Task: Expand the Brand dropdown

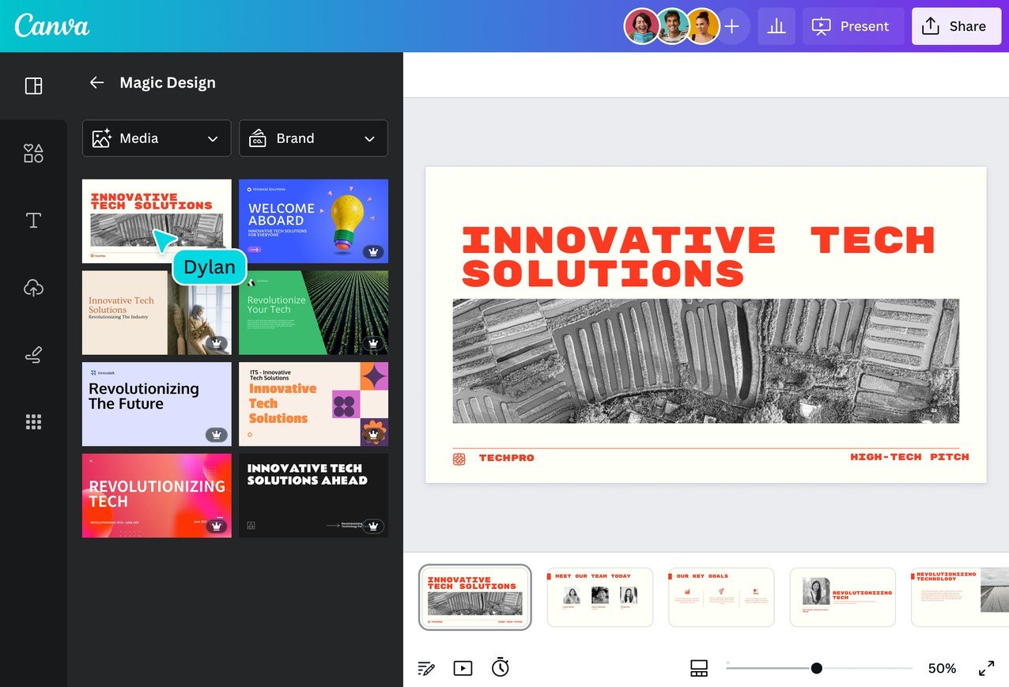Action: (313, 138)
